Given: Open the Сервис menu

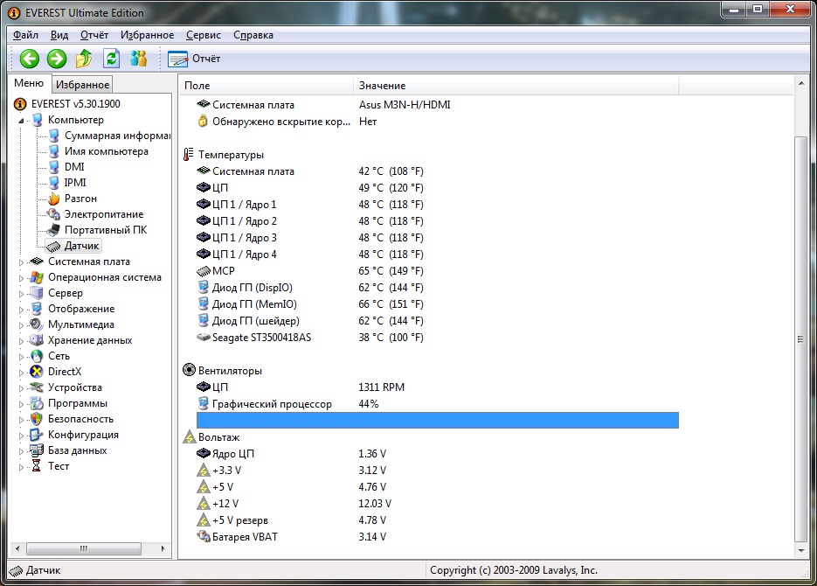Looking at the screenshot, I should [x=204, y=35].
